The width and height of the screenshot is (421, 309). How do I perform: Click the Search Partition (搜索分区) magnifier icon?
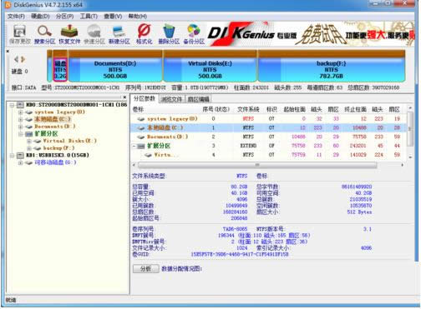[x=44, y=34]
